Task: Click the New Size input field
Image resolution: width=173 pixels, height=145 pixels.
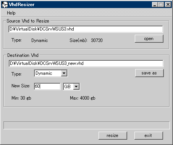Action: (47, 86)
